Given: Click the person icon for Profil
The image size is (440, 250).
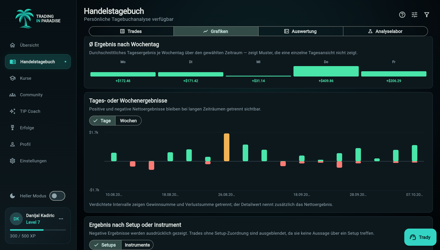Looking at the screenshot, I should pyautogui.click(x=12, y=144).
